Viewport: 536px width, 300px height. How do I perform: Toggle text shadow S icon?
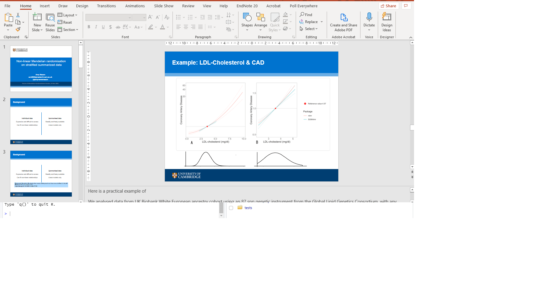(x=110, y=27)
